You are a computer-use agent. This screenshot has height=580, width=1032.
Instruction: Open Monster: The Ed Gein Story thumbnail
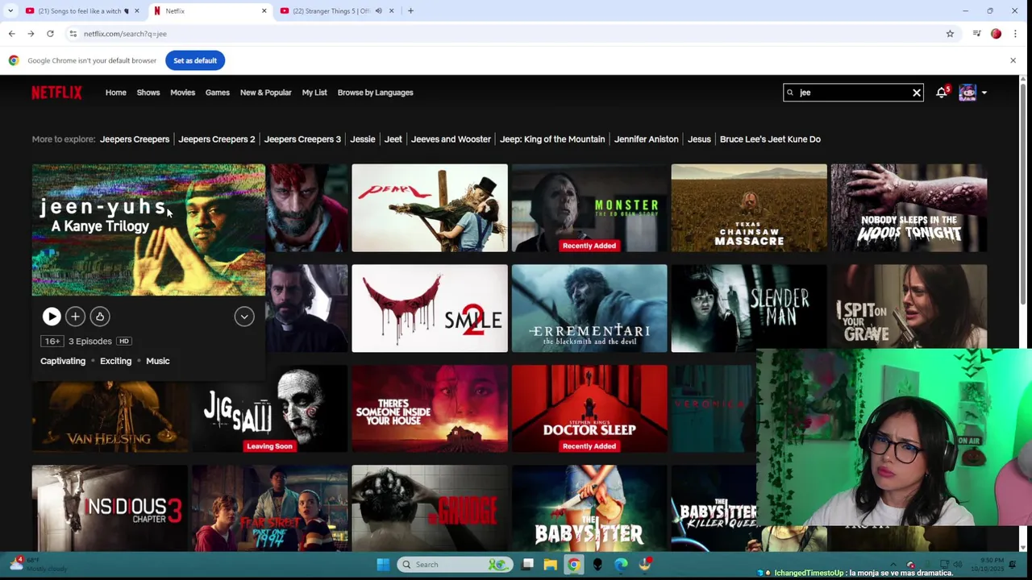[589, 208]
